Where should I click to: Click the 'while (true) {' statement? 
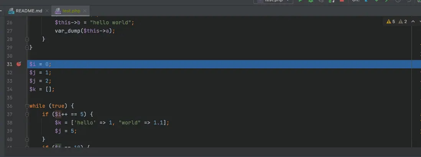coord(51,106)
